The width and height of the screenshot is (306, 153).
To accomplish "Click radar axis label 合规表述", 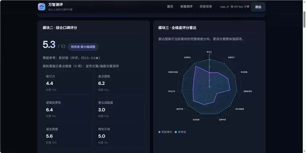I will [x=187, y=58].
